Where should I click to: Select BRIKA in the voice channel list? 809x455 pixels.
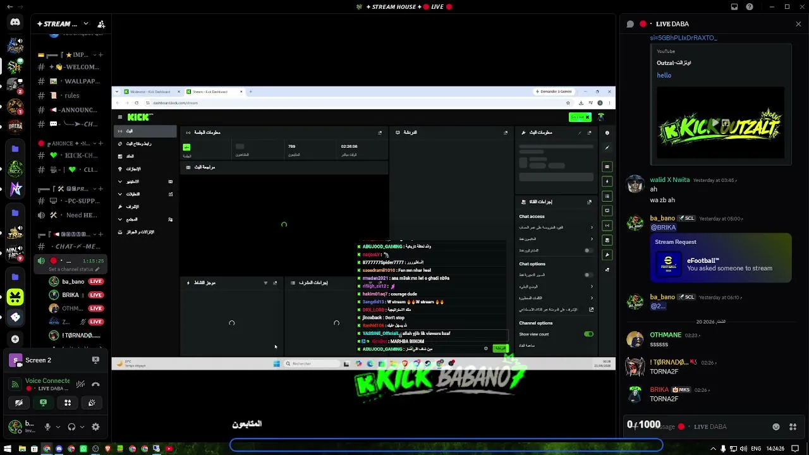(76, 295)
